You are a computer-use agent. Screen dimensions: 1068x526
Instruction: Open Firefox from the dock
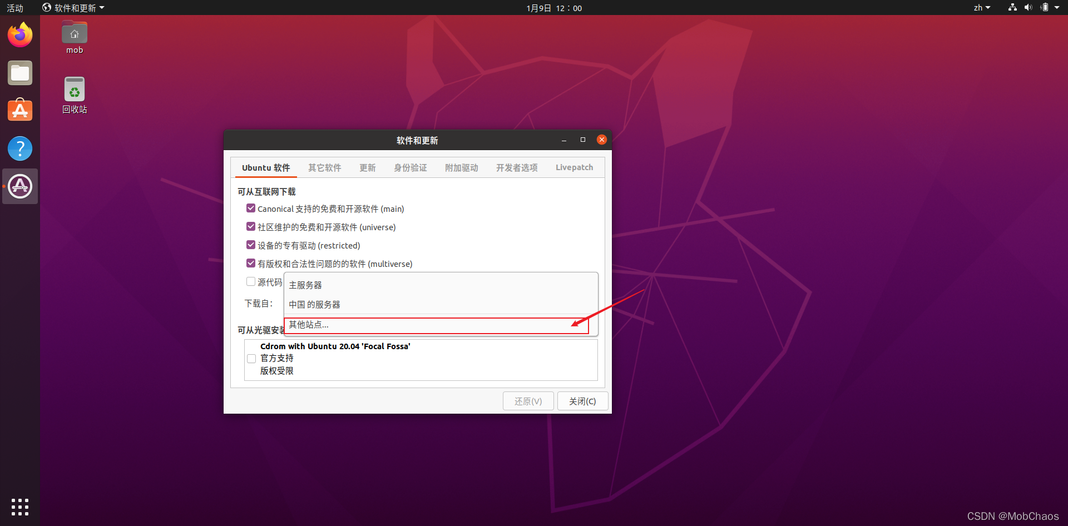tap(20, 35)
